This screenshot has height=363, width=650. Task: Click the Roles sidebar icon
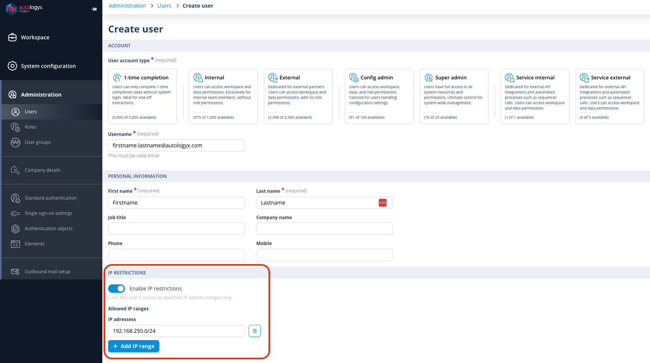[15, 127]
